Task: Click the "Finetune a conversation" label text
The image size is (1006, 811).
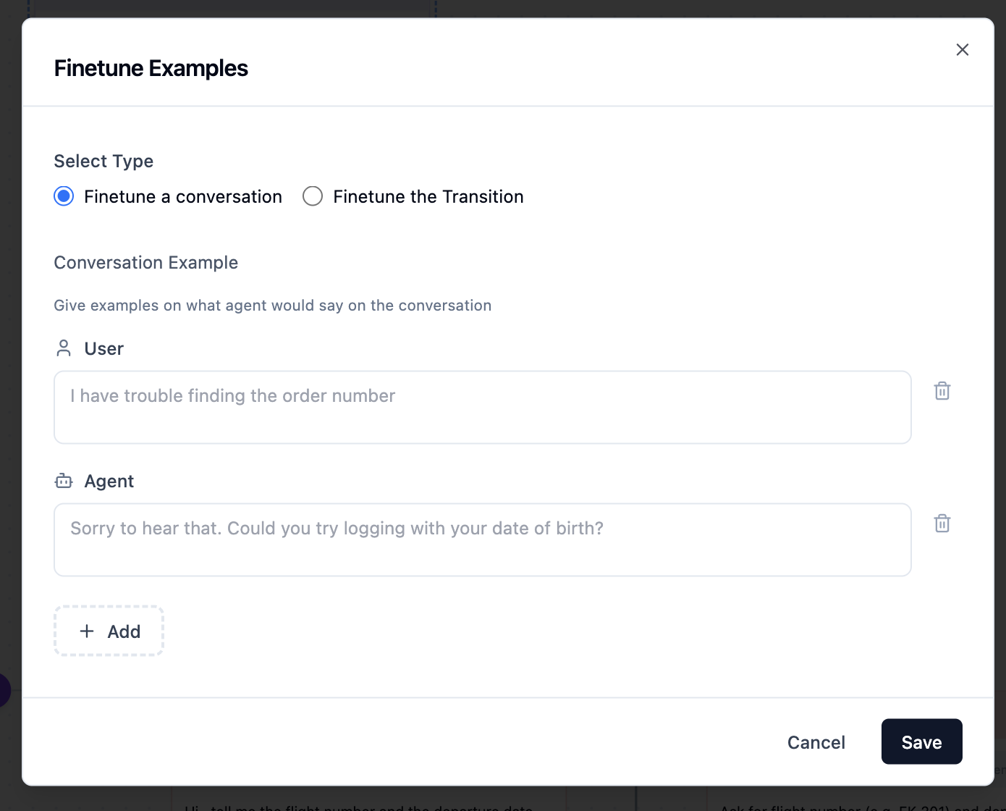Action: click(x=182, y=197)
